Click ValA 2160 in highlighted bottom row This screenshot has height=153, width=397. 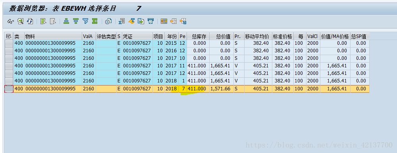click(x=89, y=89)
